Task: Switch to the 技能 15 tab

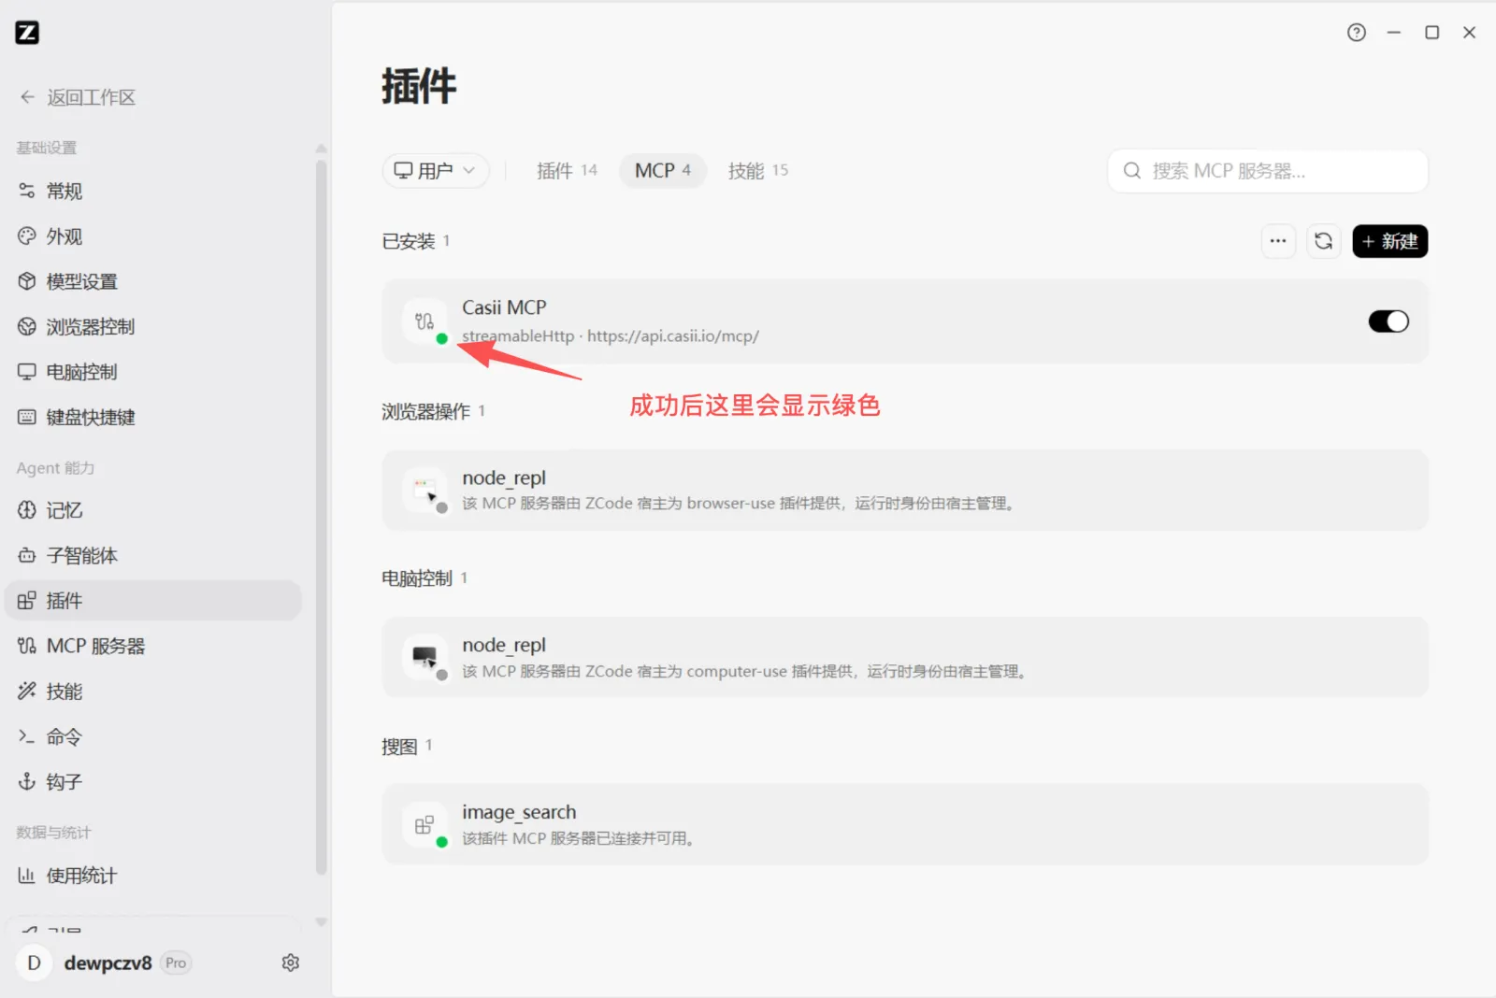Action: click(758, 171)
